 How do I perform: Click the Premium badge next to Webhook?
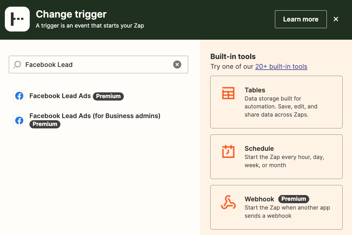pos(293,199)
